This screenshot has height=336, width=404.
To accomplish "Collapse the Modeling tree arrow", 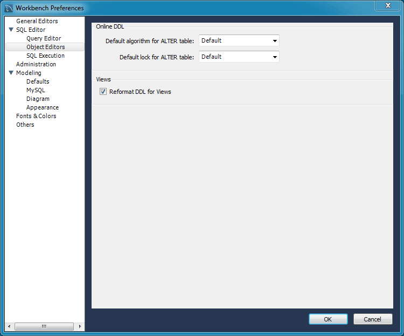I will (11, 73).
